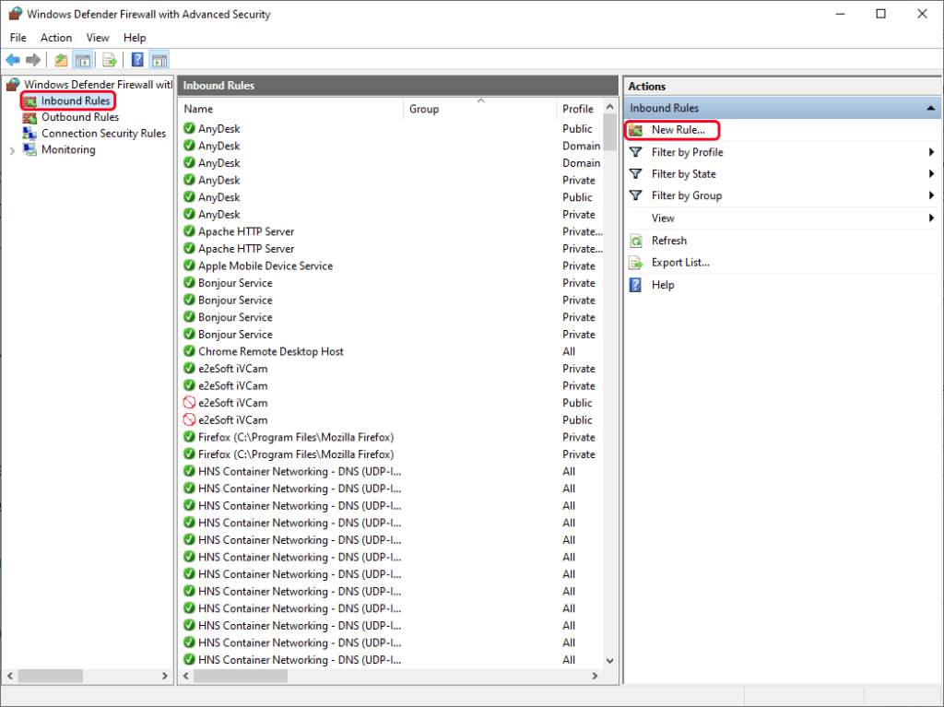Click the Help question mark toolbar icon
The image size is (944, 707).
coord(135,59)
